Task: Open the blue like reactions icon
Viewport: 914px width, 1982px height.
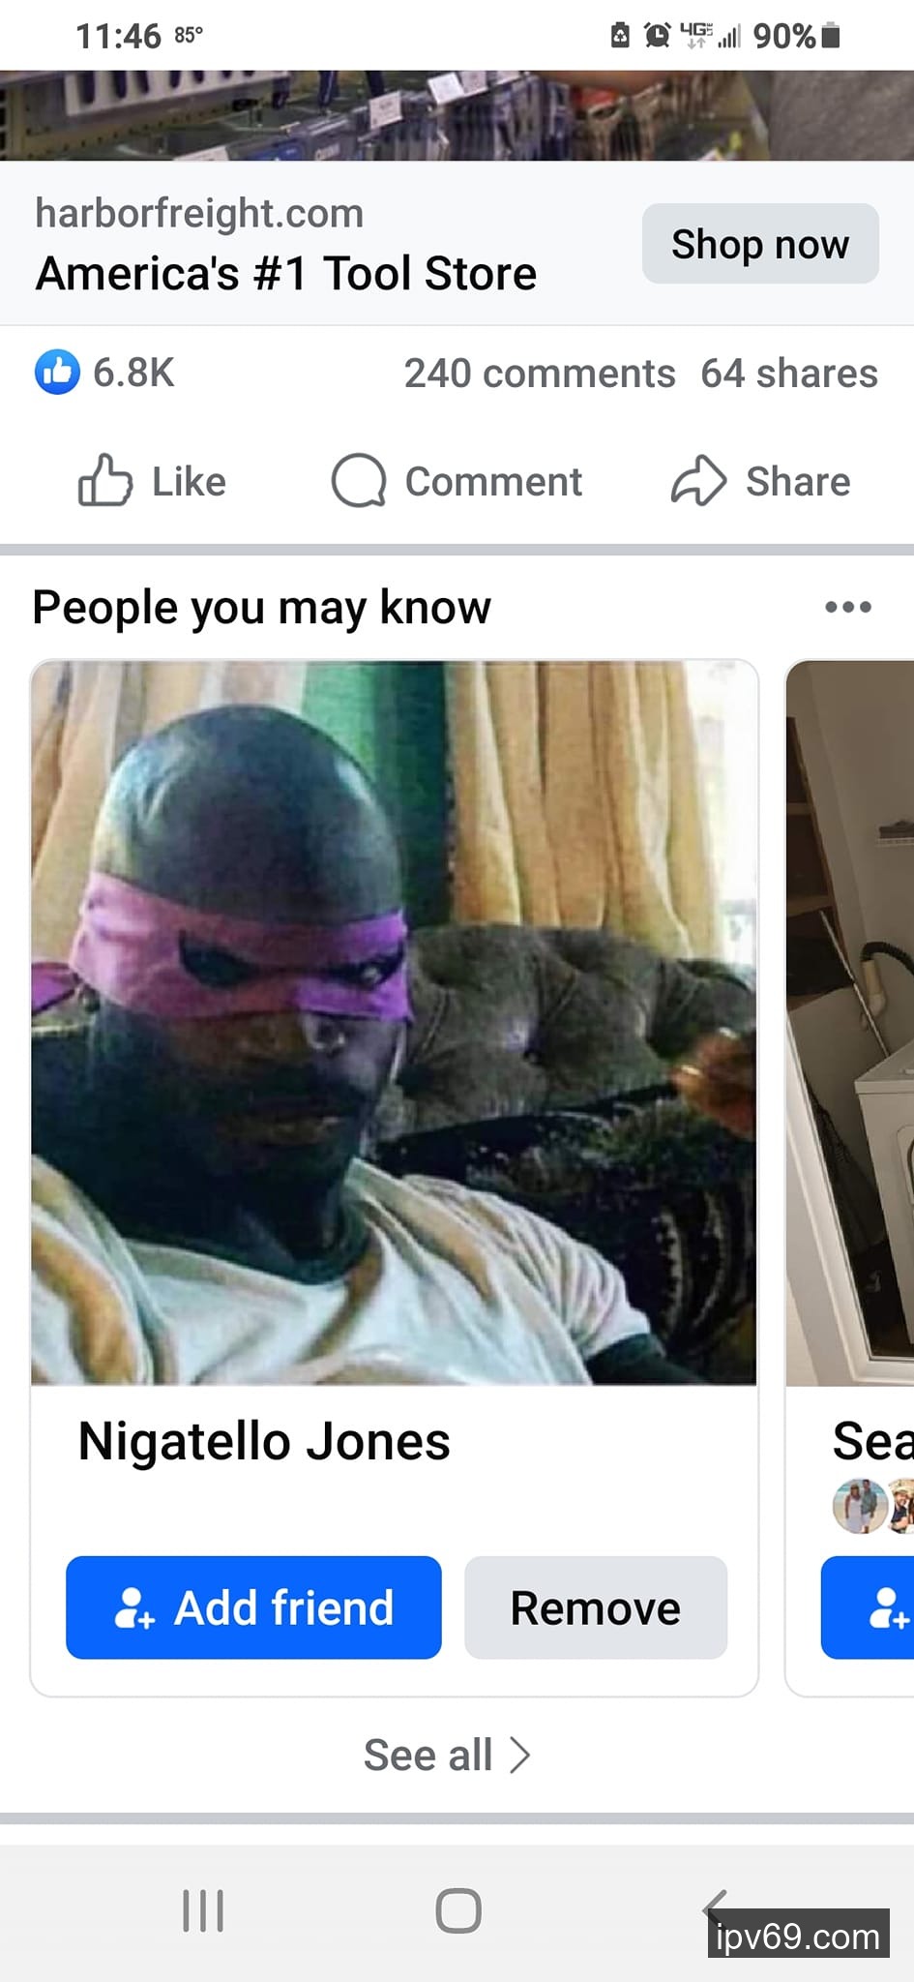Action: [x=57, y=373]
